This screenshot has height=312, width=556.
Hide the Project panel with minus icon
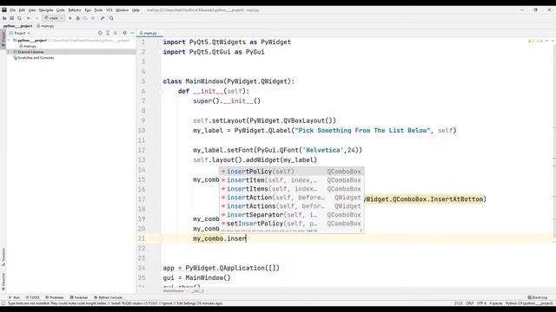[x=132, y=33]
